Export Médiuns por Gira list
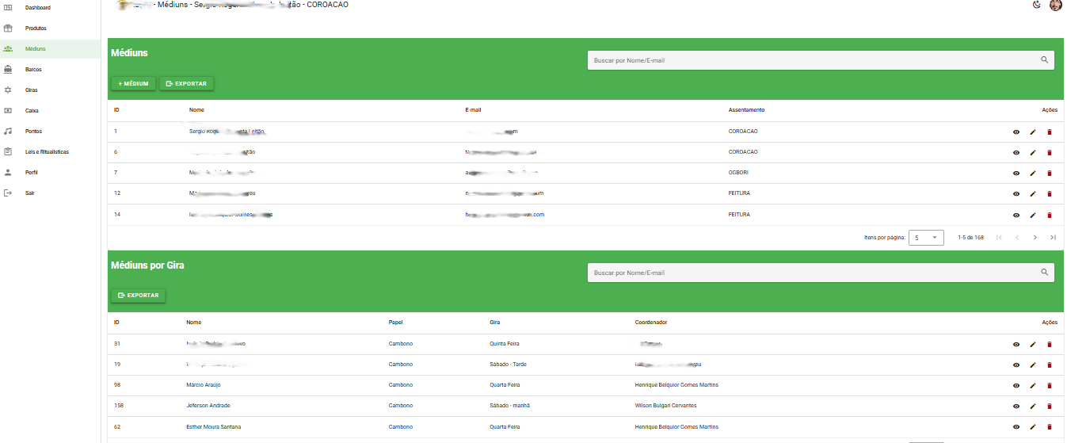The height and width of the screenshot is (443, 1067). coord(138,296)
